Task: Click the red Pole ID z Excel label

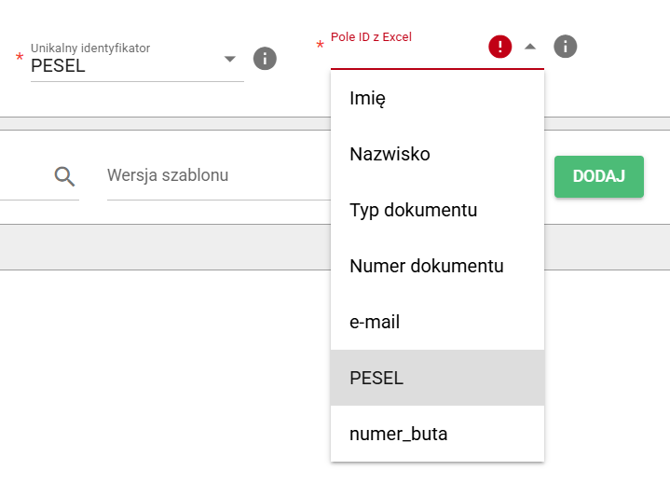Action: click(x=371, y=37)
